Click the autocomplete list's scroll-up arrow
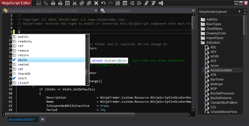This screenshot has width=249, height=126. coord(87,36)
